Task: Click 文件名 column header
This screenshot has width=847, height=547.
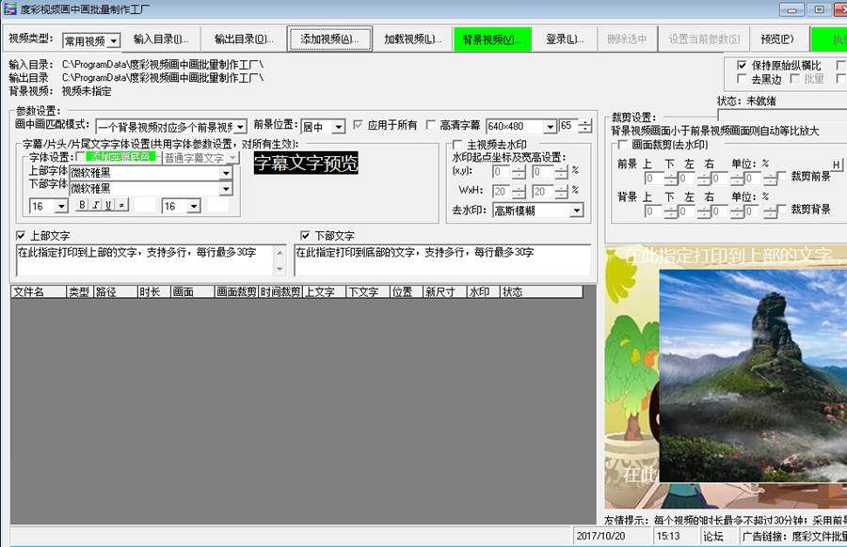Action: coord(39,292)
